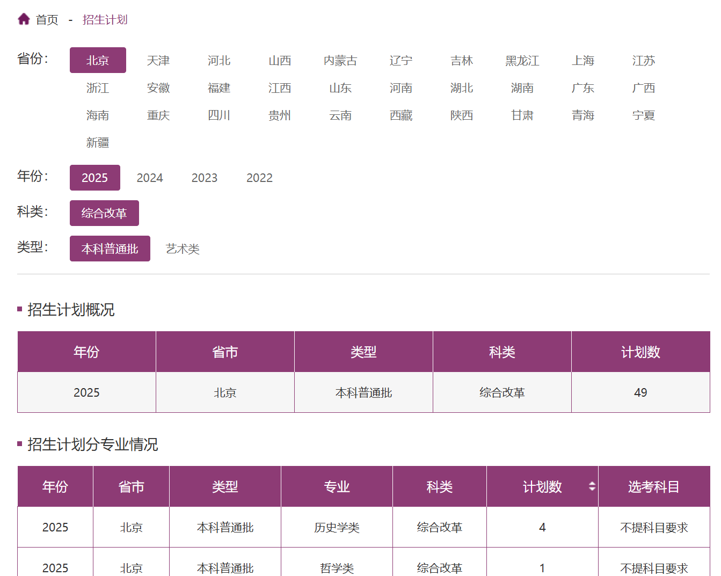Click the selected 北京 province button
Image resolution: width=721 pixels, height=576 pixels.
[98, 61]
